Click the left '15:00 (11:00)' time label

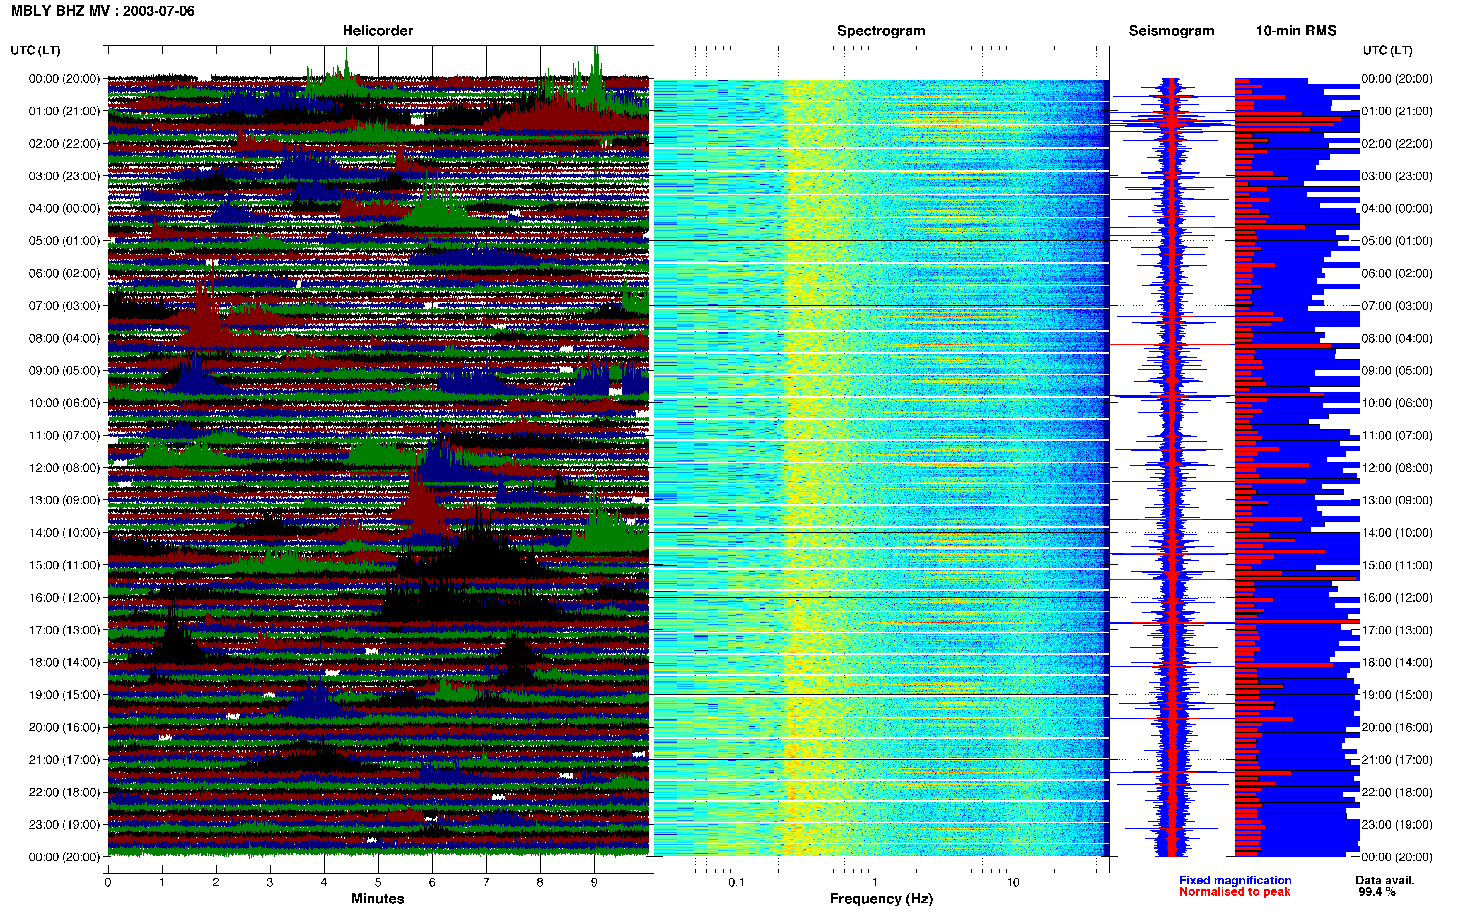coord(64,565)
